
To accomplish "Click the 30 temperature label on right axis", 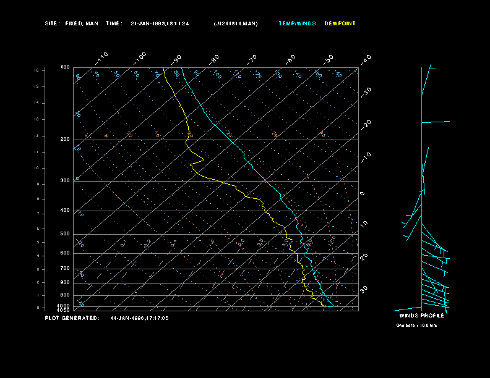I will point(364,288).
